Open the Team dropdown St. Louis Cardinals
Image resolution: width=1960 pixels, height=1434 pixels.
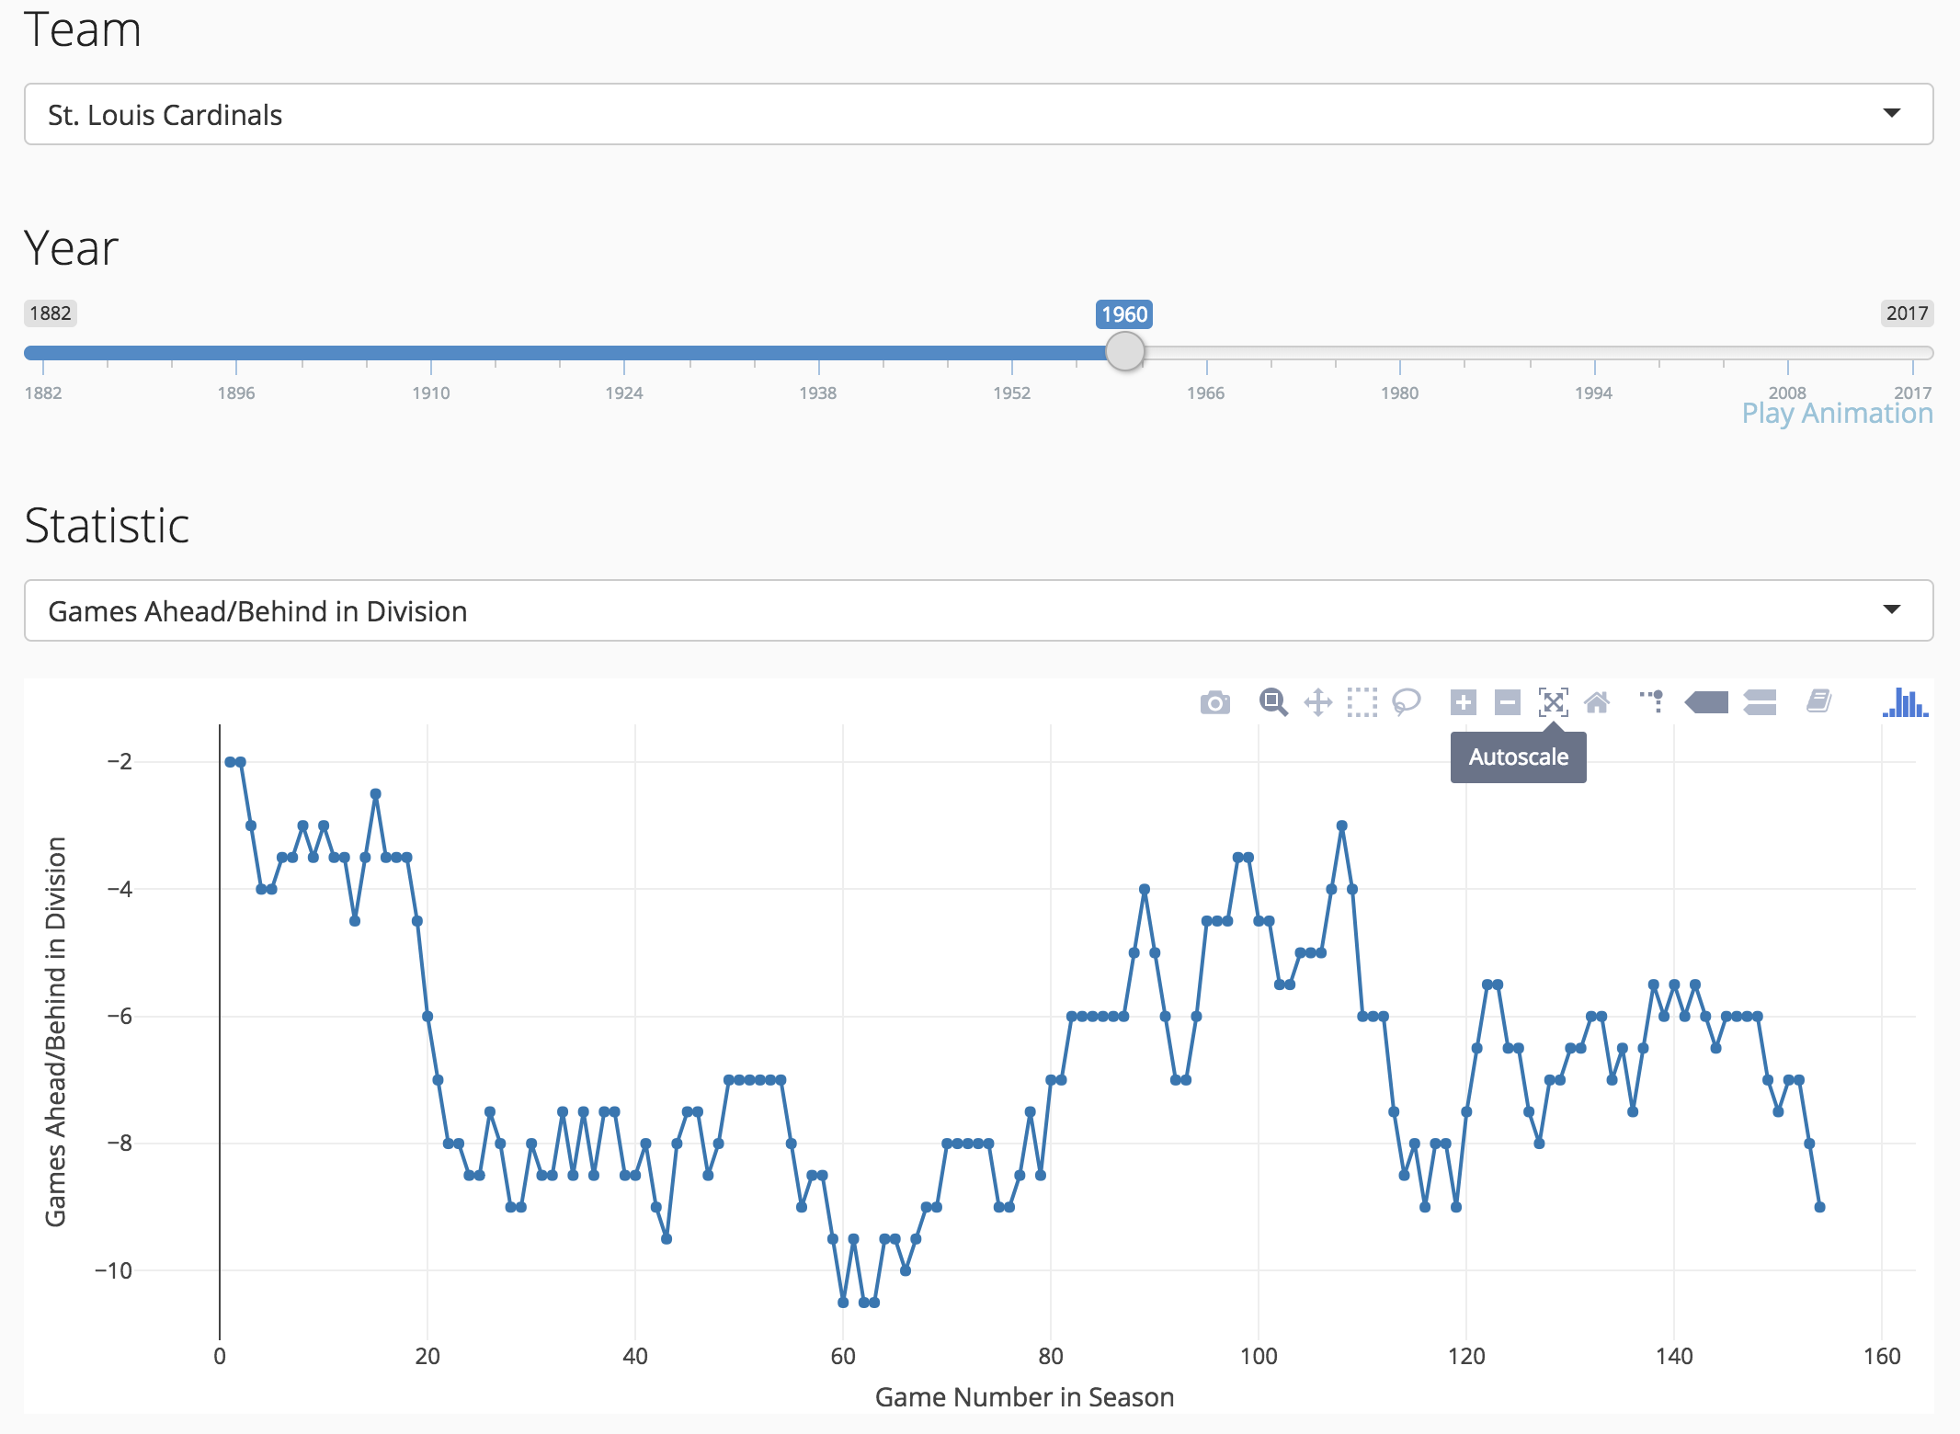point(978,114)
